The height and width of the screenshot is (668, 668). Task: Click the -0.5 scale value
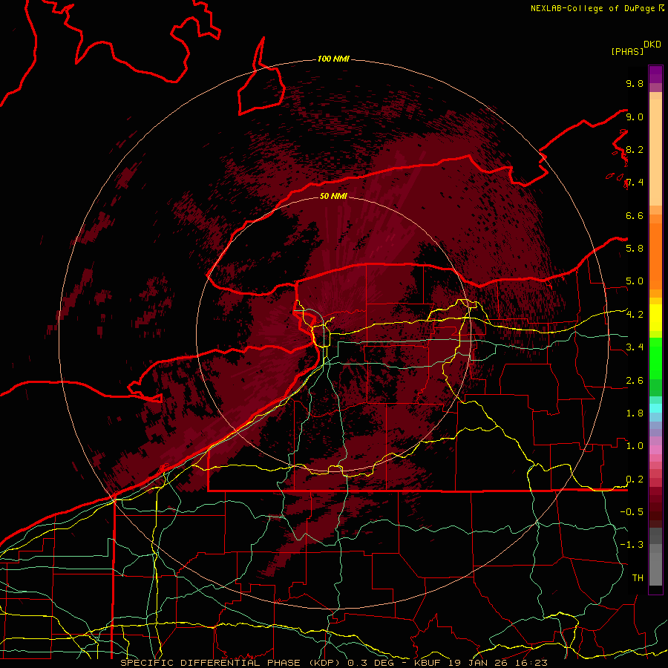click(x=632, y=512)
